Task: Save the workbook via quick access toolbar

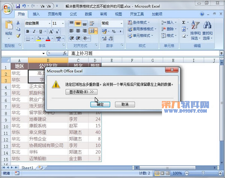Action: point(18,6)
